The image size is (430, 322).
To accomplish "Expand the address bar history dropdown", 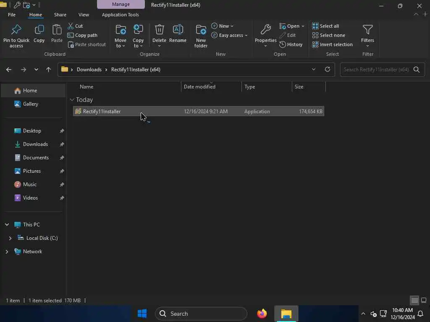I will point(313,70).
